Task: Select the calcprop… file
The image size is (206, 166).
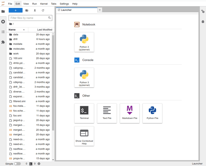Action: (30, 68)
